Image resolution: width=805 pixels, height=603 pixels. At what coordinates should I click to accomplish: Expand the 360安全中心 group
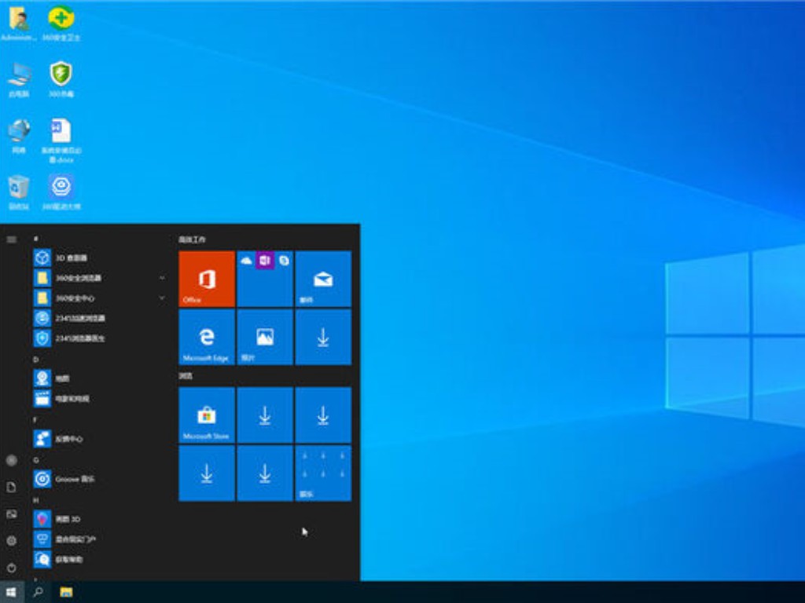162,298
